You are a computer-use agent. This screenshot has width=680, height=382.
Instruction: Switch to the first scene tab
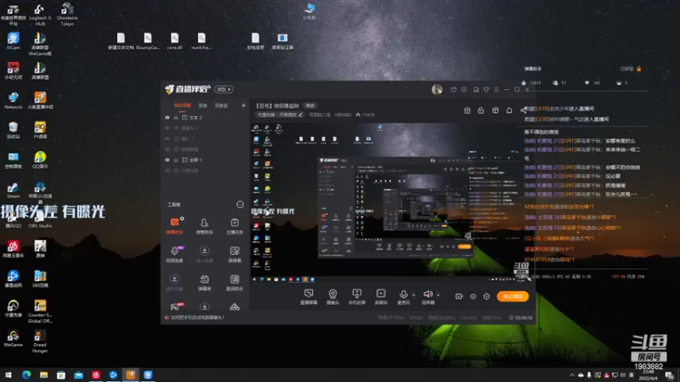(x=182, y=105)
